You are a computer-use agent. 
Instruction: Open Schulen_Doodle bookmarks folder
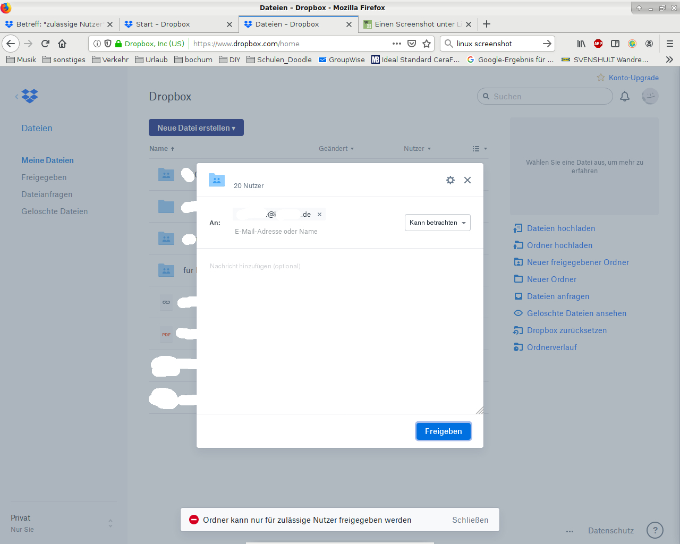[279, 59]
